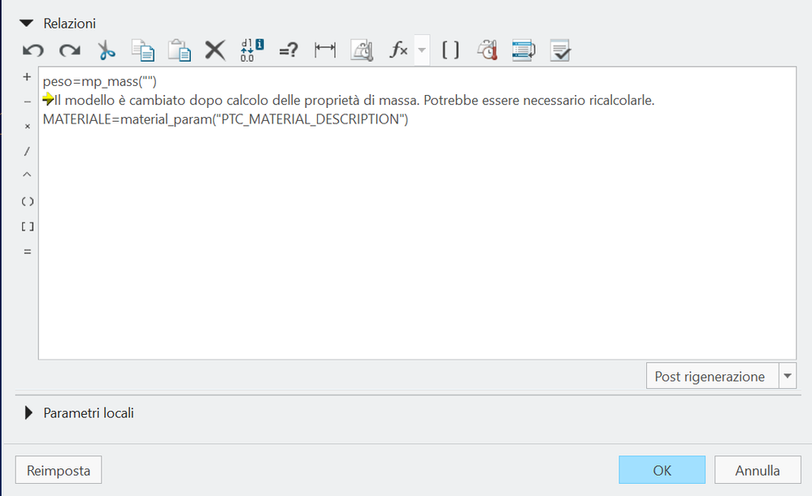Select the Evaluate expression =? tool
This screenshot has width=812, height=496.
pos(288,50)
